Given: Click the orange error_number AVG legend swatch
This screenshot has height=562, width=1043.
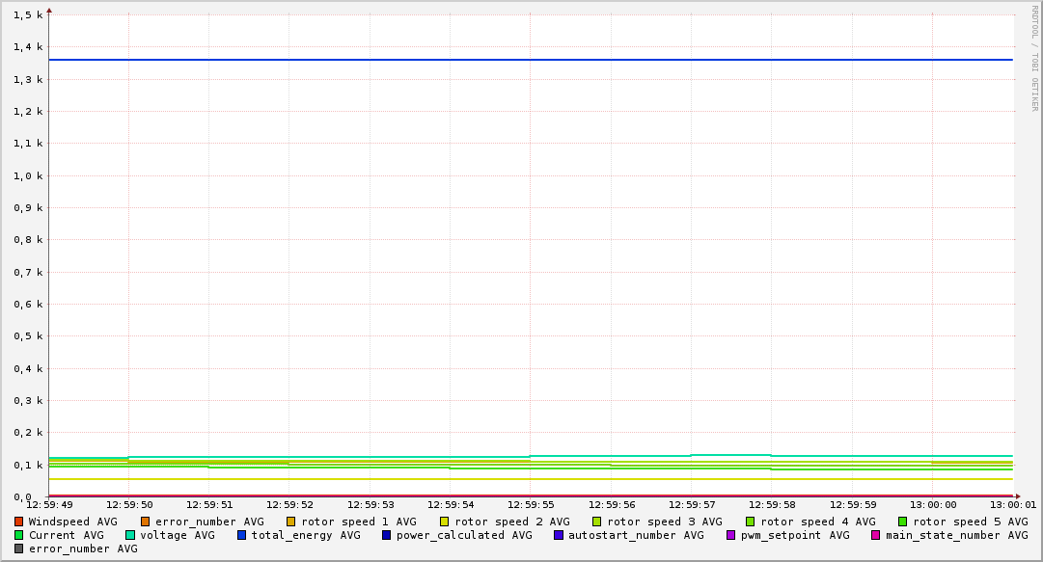Looking at the screenshot, I should point(146,522).
